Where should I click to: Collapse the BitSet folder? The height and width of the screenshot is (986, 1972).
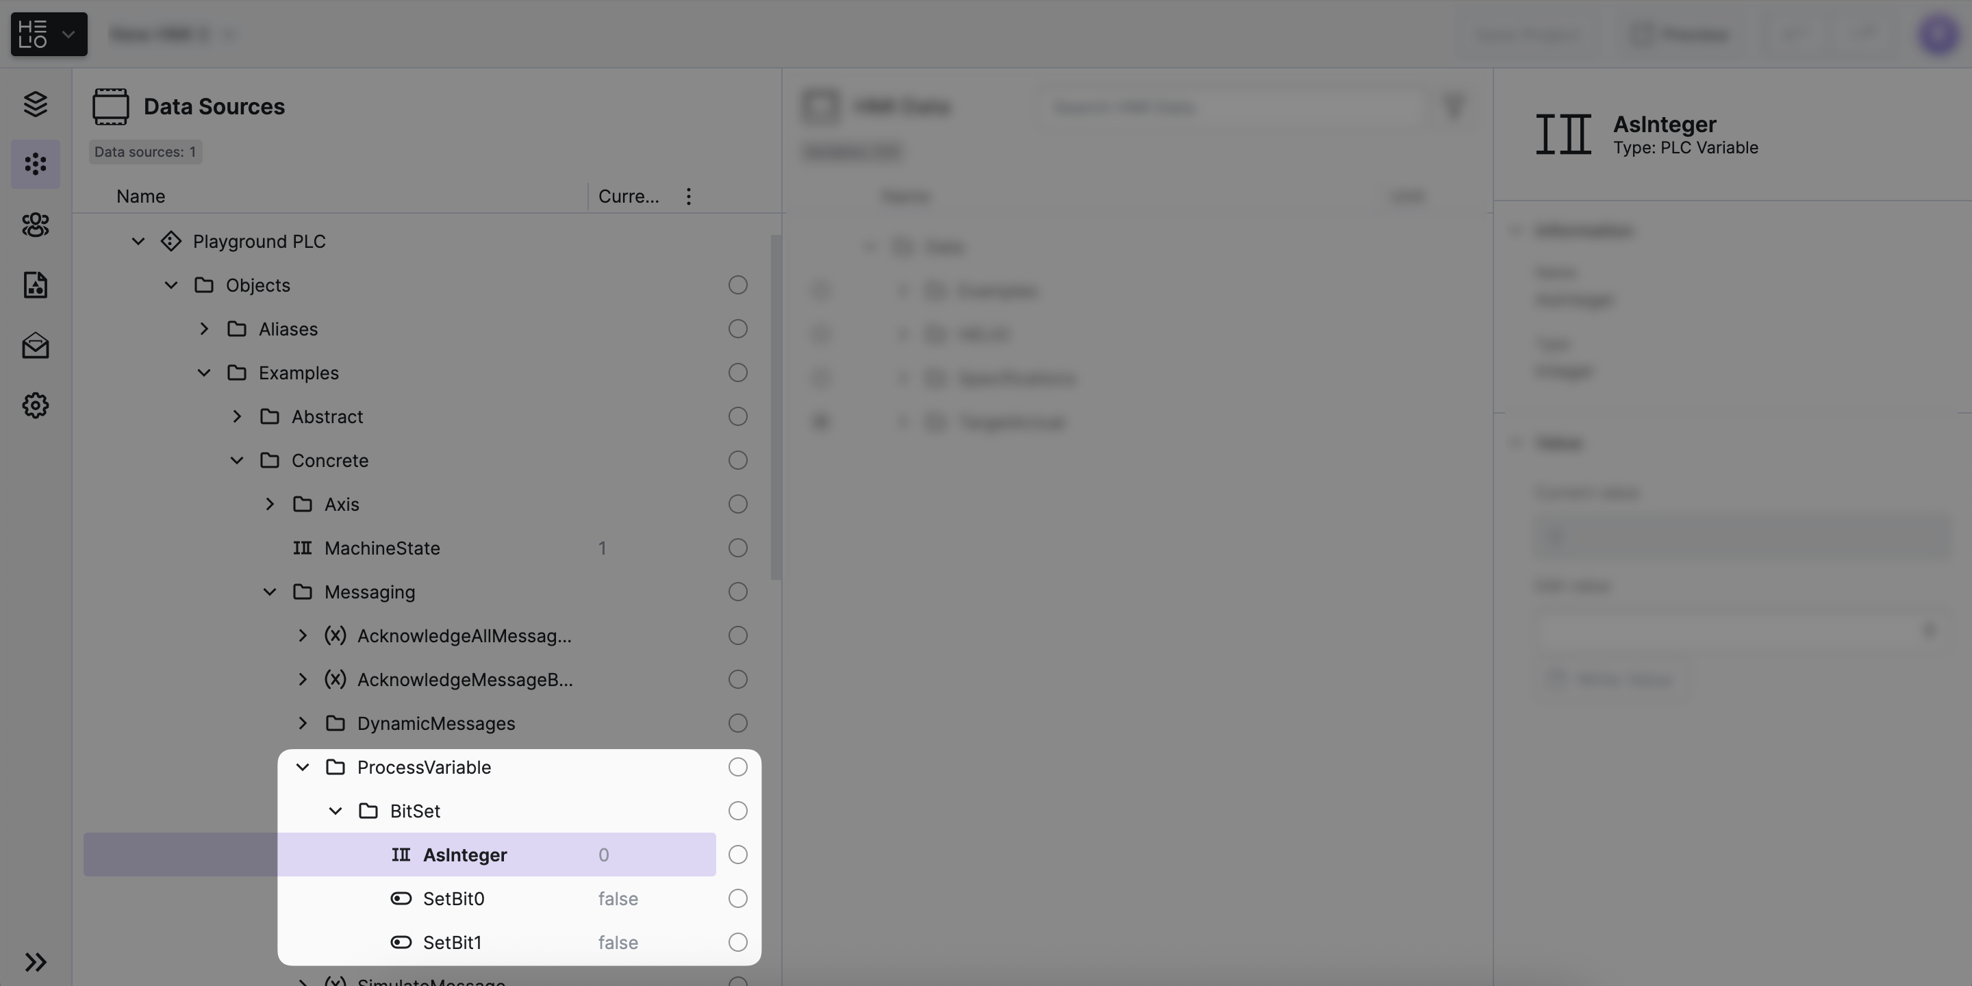point(336,811)
